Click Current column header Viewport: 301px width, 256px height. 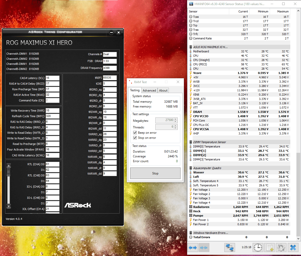pyautogui.click(x=239, y=11)
